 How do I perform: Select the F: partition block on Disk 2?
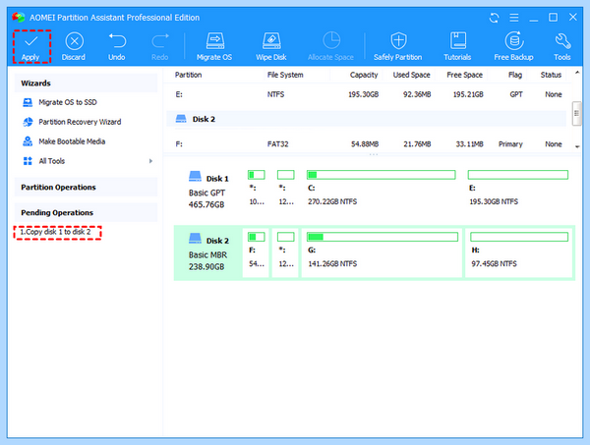point(256,252)
